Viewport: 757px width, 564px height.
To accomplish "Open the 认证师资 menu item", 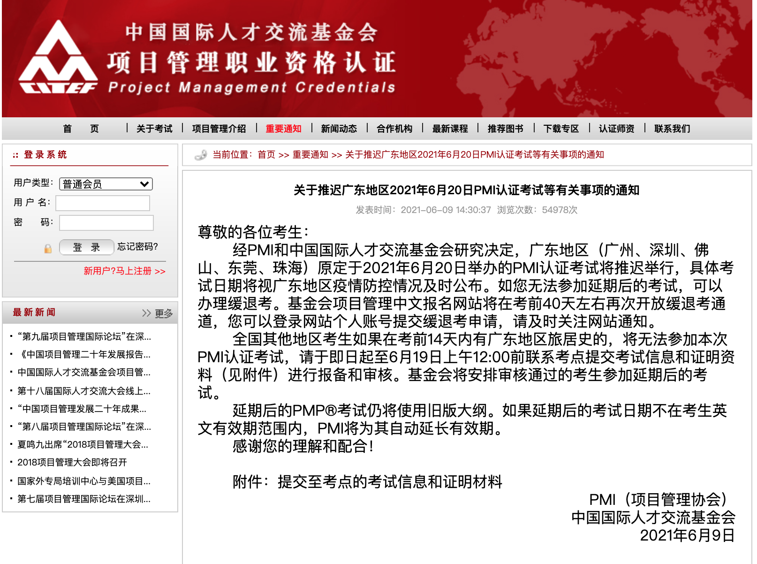I will point(616,129).
